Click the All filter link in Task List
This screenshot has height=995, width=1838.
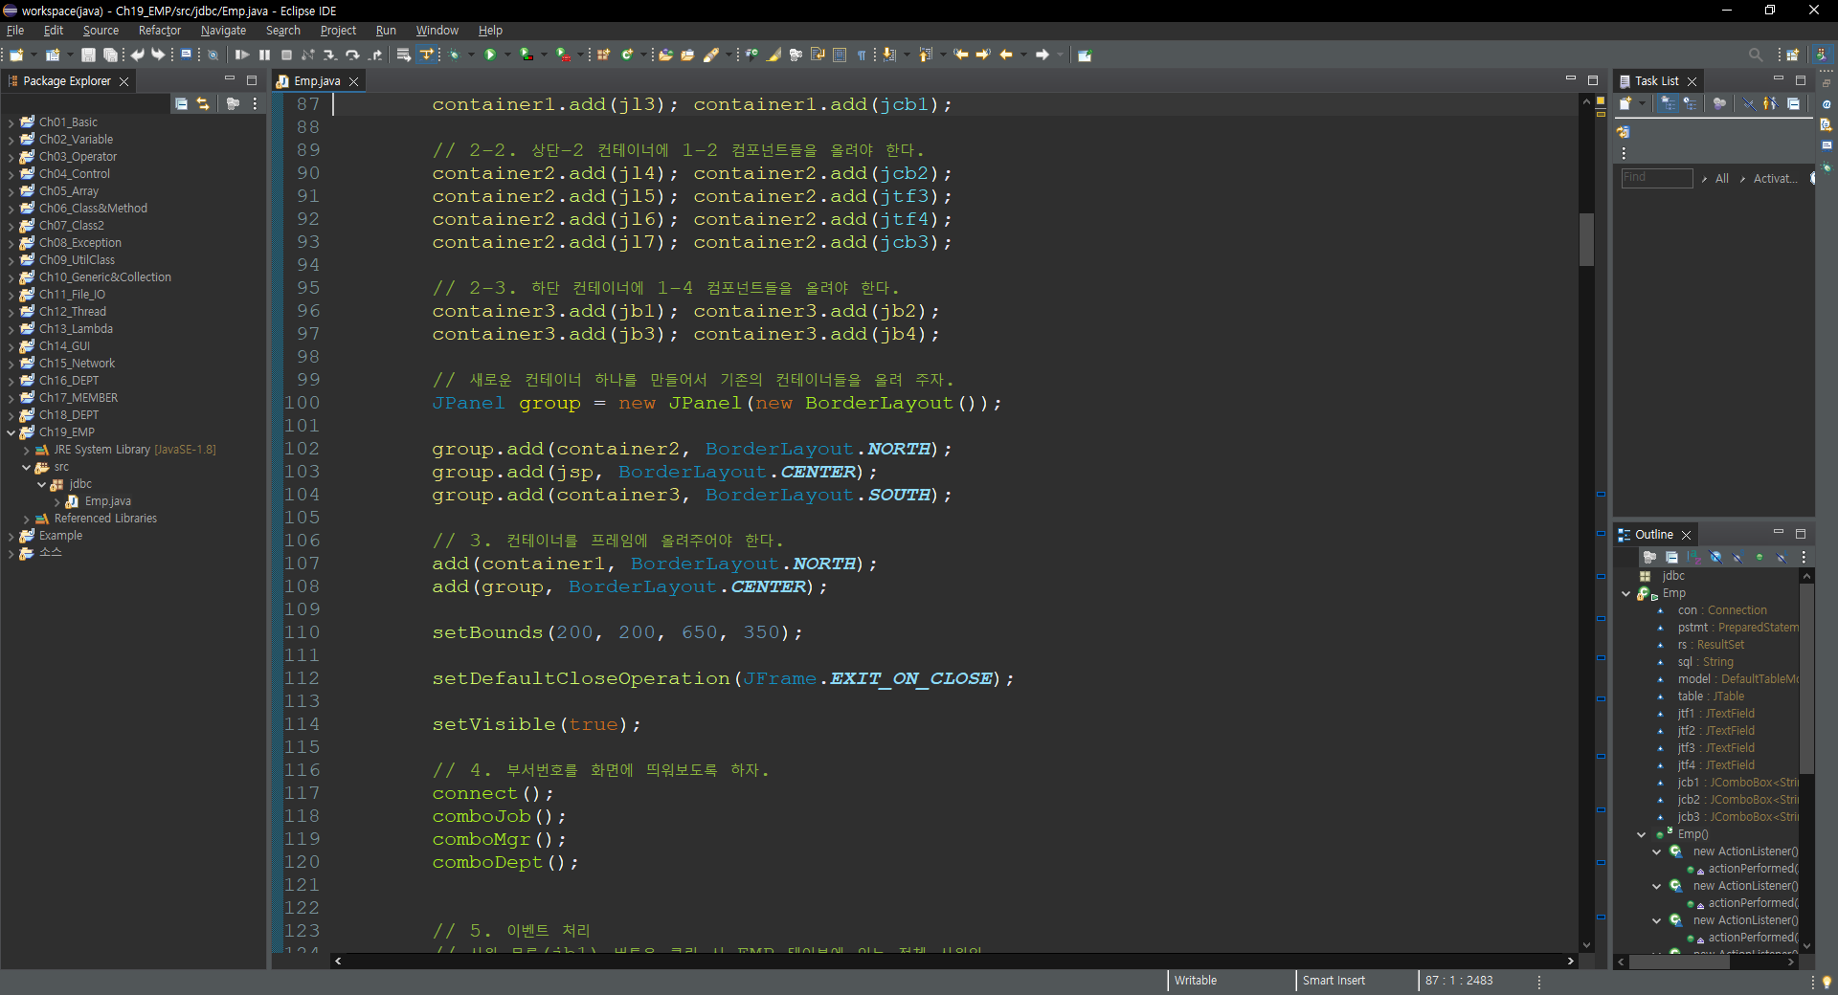click(x=1721, y=179)
